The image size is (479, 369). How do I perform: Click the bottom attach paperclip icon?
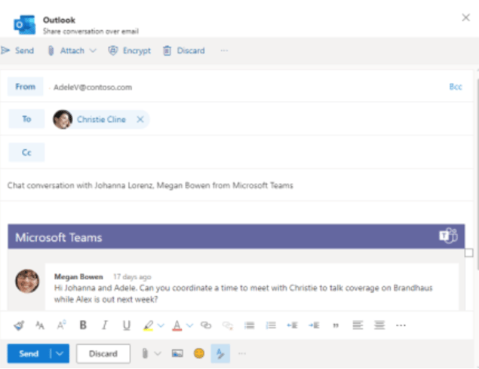(x=145, y=353)
